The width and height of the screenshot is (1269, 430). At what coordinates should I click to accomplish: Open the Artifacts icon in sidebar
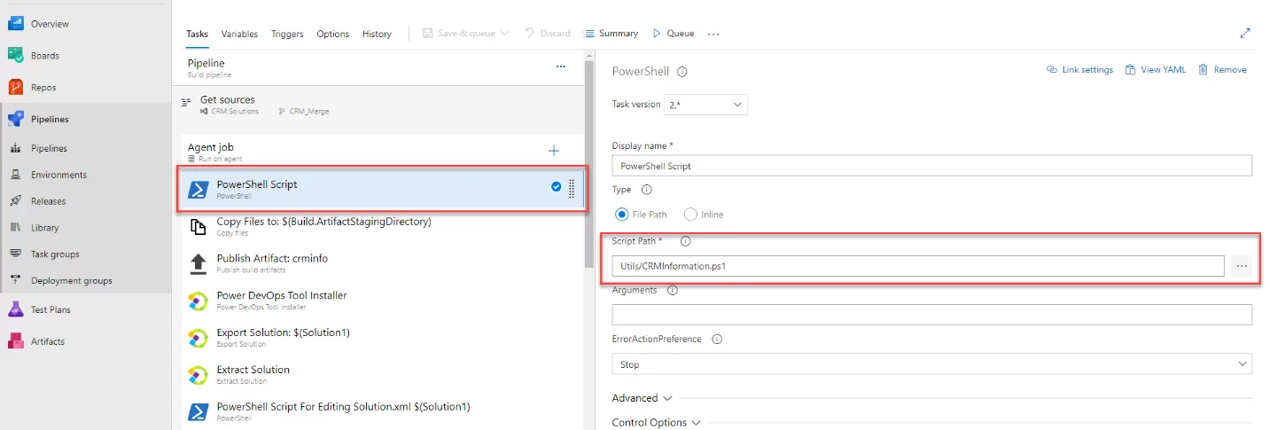tap(15, 341)
